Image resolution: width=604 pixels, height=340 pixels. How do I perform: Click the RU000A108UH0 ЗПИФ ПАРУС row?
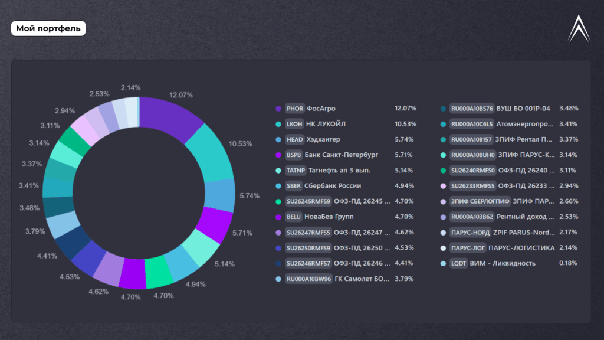pyautogui.click(x=509, y=155)
